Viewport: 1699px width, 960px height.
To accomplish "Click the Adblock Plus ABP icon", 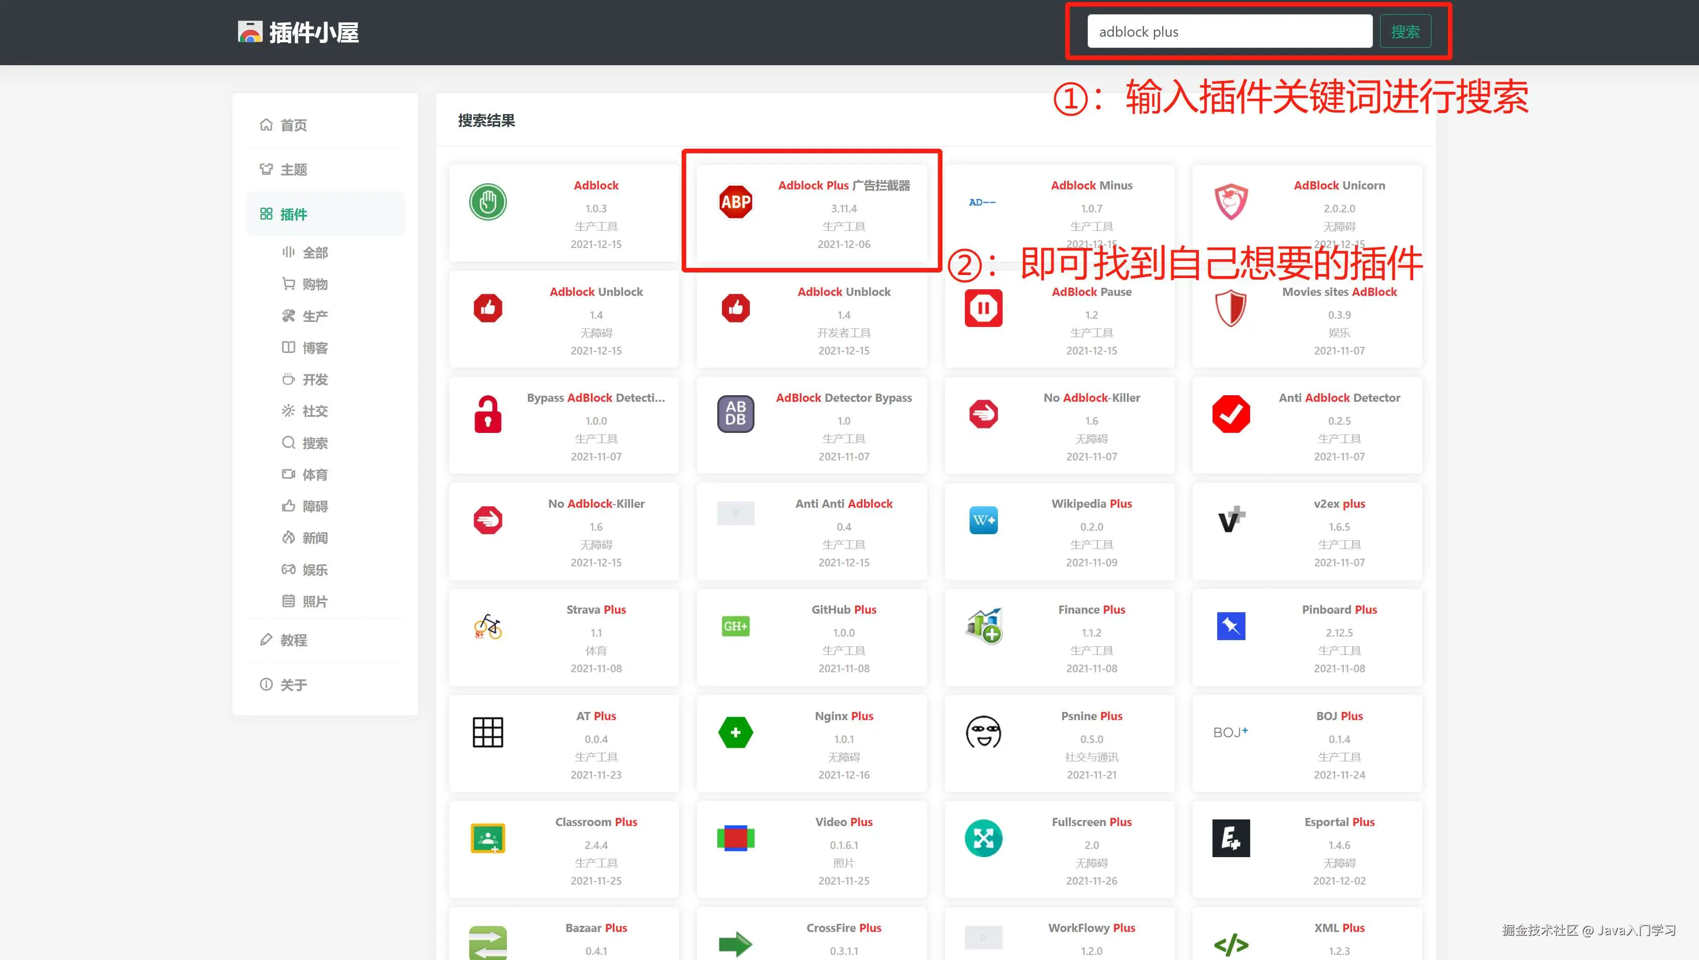I will click(x=736, y=202).
